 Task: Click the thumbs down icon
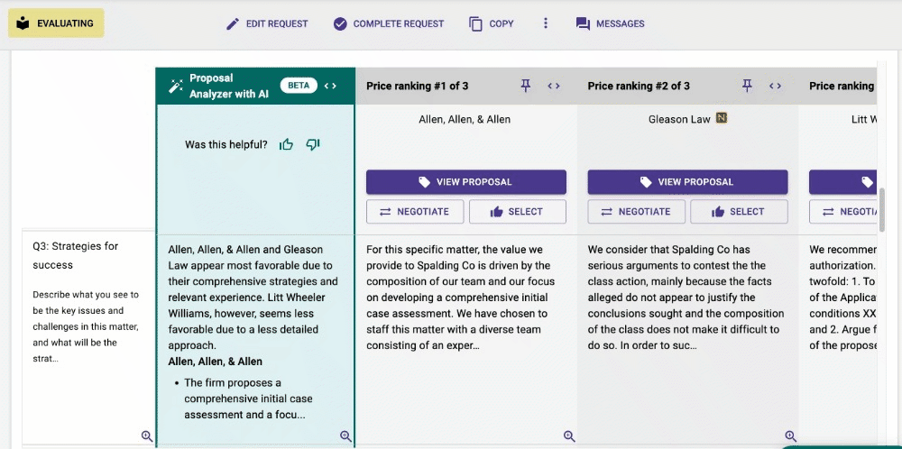313,144
